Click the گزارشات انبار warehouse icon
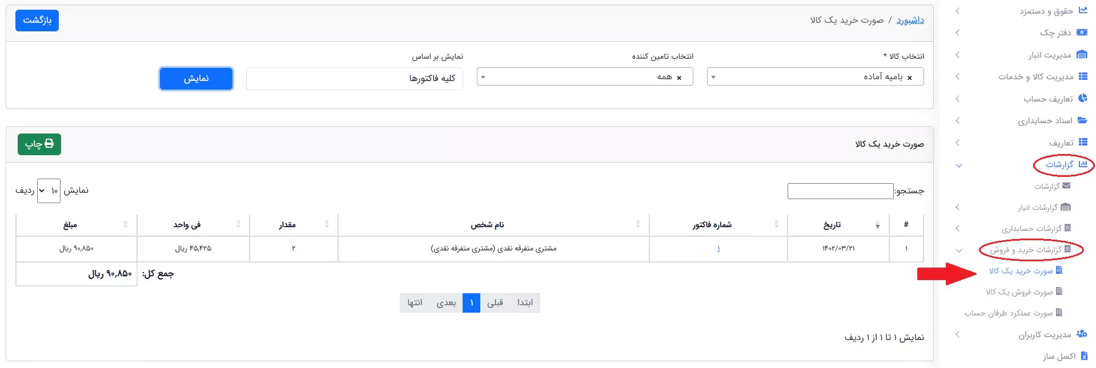The image size is (1096, 368). pos(1066,207)
